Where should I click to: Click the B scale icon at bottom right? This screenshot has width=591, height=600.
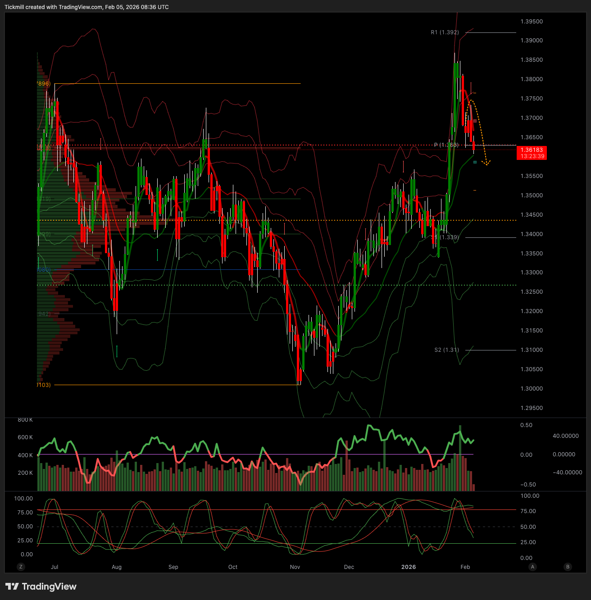click(568, 567)
